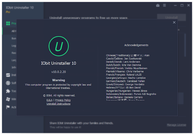
Task: Click the green IObit Uninstaller U logo
Action: [59, 46]
